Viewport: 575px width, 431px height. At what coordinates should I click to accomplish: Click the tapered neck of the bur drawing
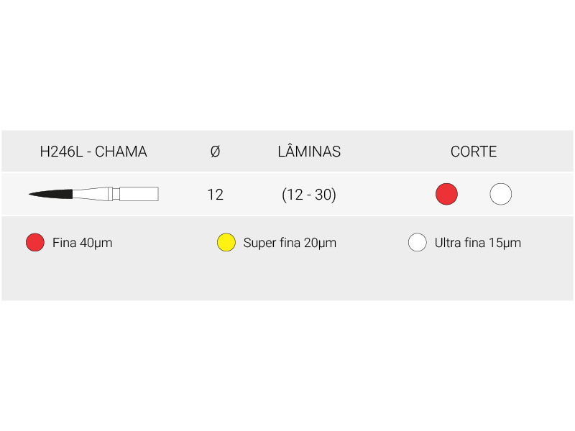91,194
